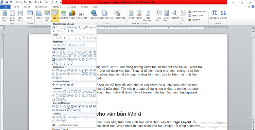Open the Review tab

pyautogui.click(x=84, y=7)
